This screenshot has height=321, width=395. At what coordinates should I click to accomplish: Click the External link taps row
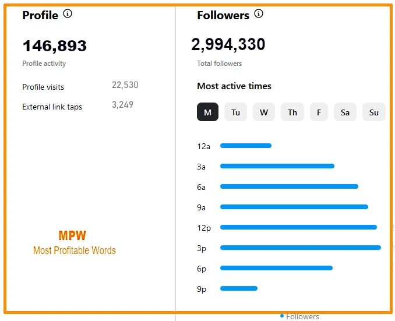pyautogui.click(x=77, y=107)
